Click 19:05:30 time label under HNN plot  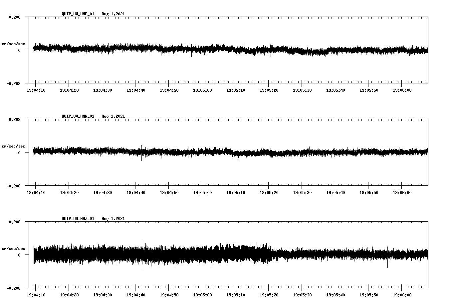[x=302, y=192]
